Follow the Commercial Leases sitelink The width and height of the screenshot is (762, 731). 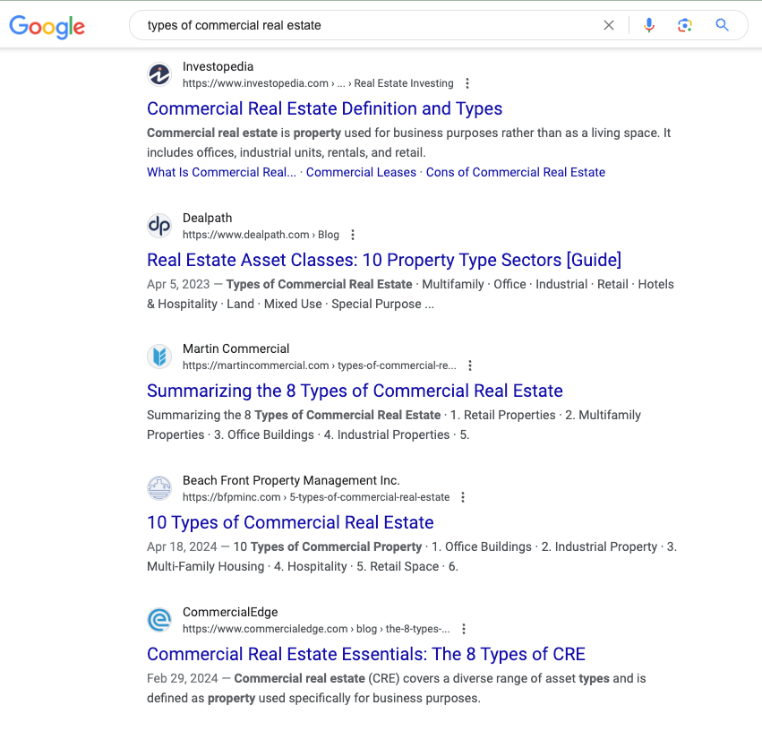[361, 173]
